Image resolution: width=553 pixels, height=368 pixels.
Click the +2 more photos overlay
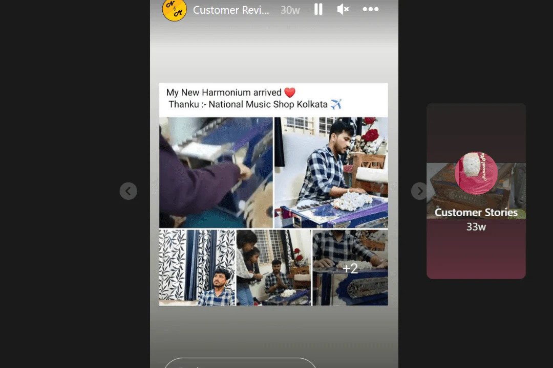point(350,268)
